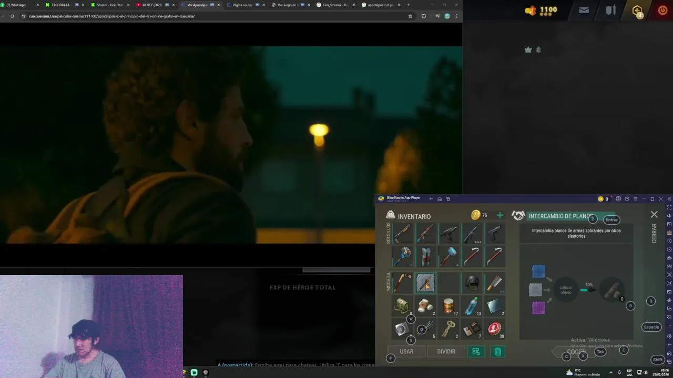Select the wallet item stack of 7
This screenshot has width=673, height=378.
[472, 329]
